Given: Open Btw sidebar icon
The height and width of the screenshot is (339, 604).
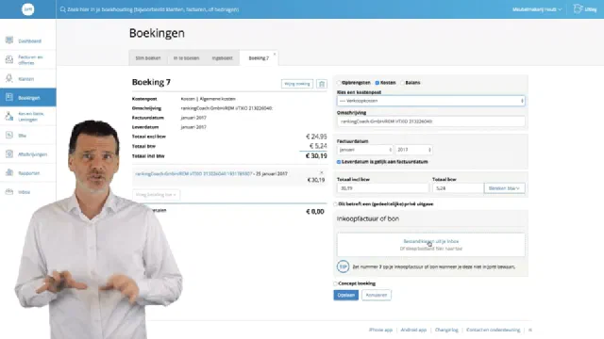Looking at the screenshot, I should coord(9,135).
